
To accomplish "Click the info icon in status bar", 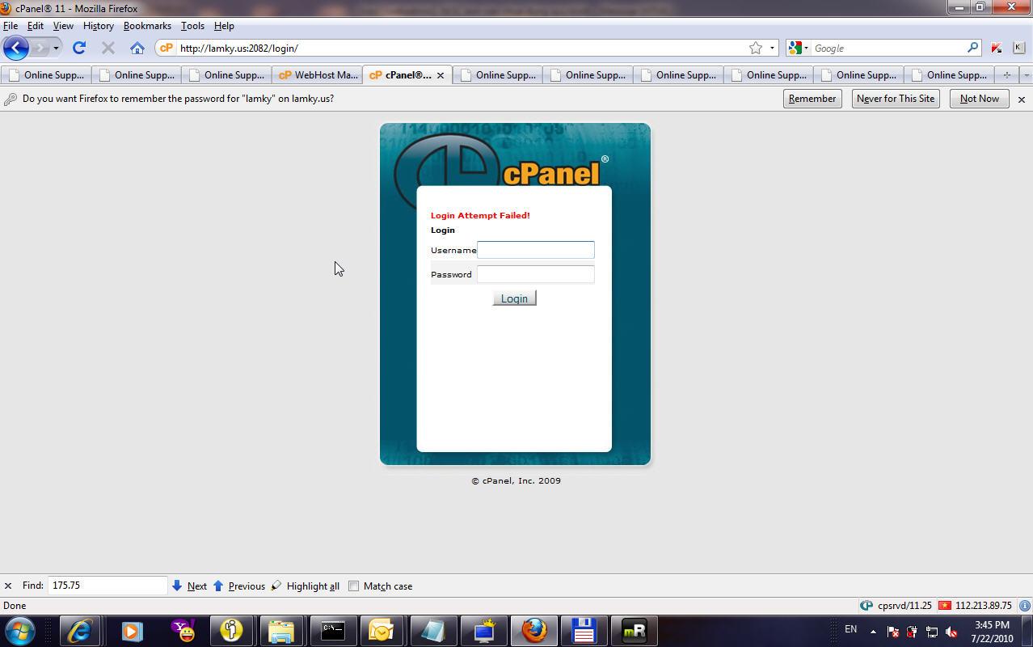I will pyautogui.click(x=1024, y=605).
